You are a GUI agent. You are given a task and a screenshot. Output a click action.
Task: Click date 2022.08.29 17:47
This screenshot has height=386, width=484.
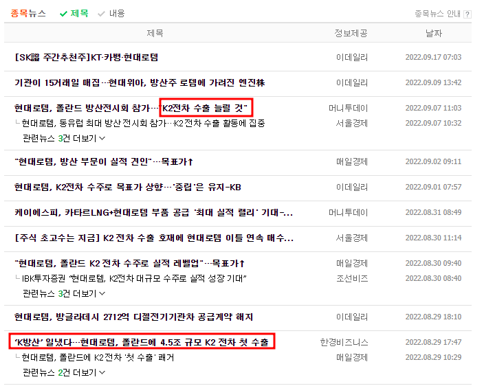433,342
